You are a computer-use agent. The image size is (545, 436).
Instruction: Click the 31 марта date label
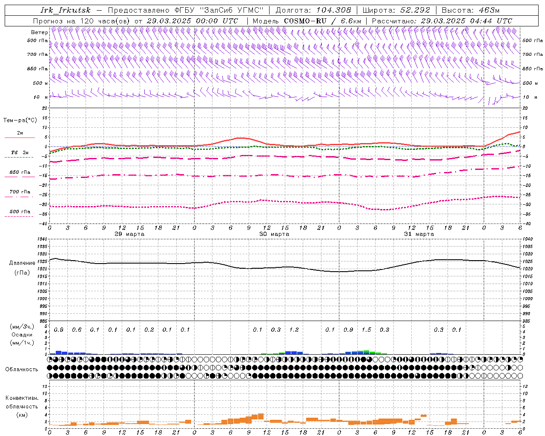[x=419, y=234]
